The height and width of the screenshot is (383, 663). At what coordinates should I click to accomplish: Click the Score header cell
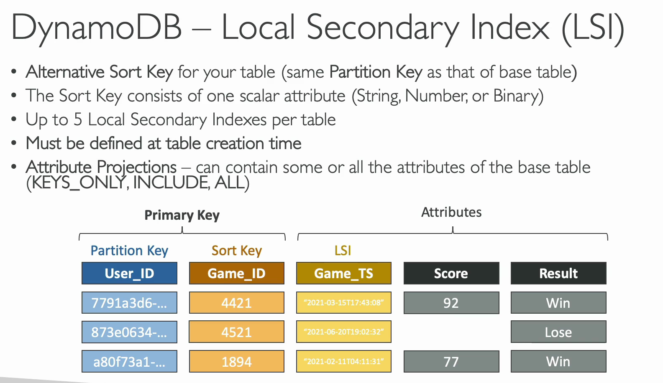click(x=451, y=273)
